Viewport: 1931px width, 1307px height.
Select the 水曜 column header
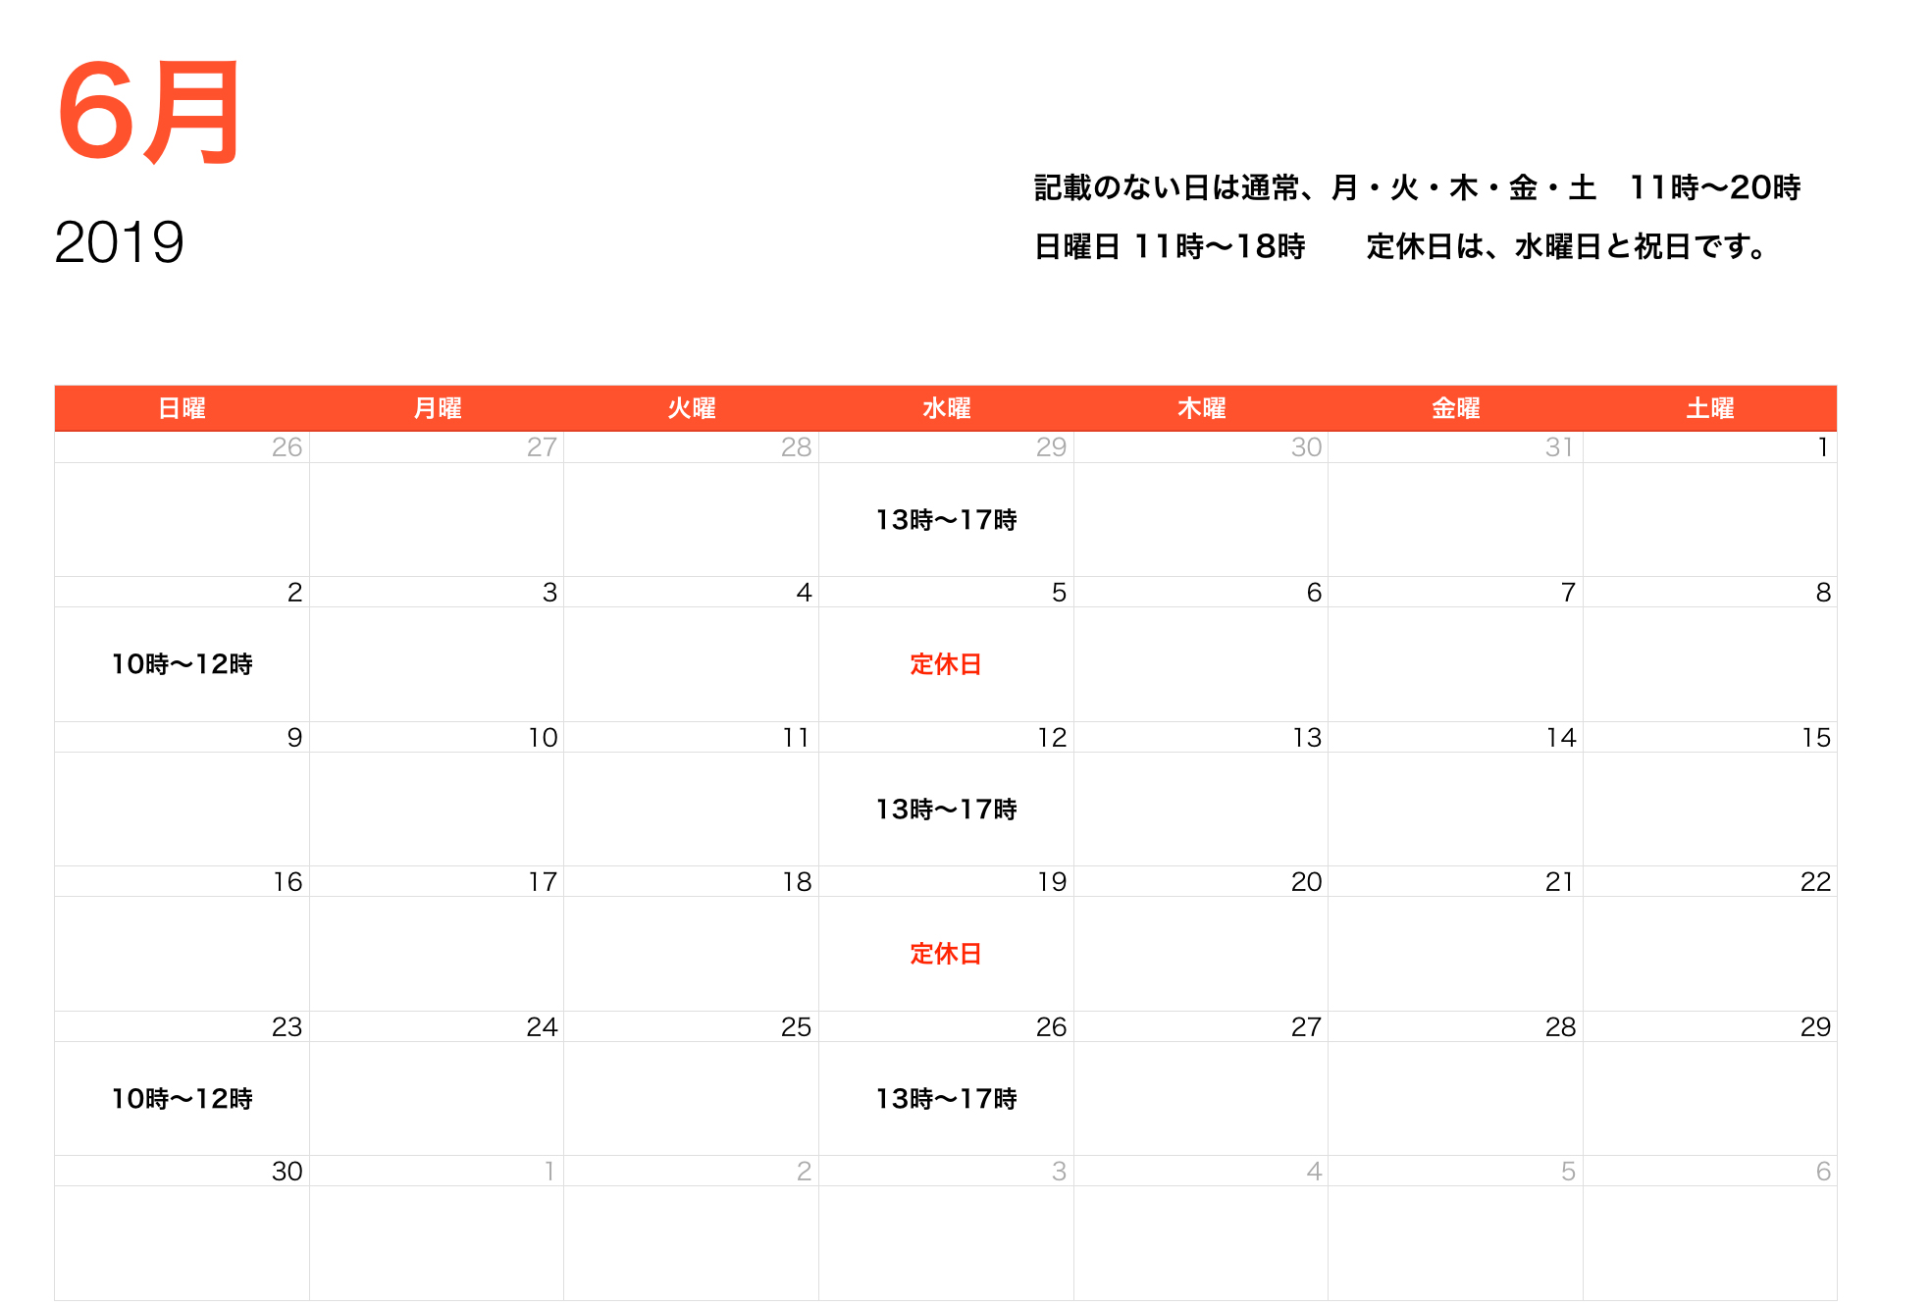click(945, 407)
